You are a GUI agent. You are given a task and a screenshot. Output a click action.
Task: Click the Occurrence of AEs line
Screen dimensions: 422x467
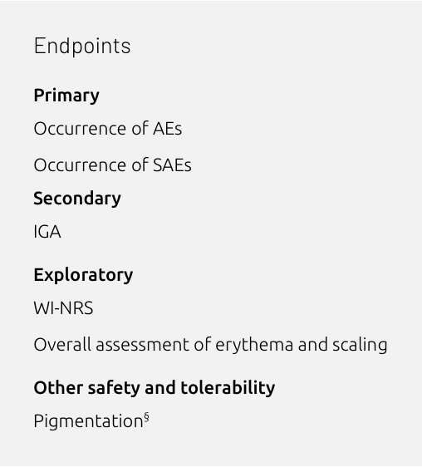tap(108, 129)
